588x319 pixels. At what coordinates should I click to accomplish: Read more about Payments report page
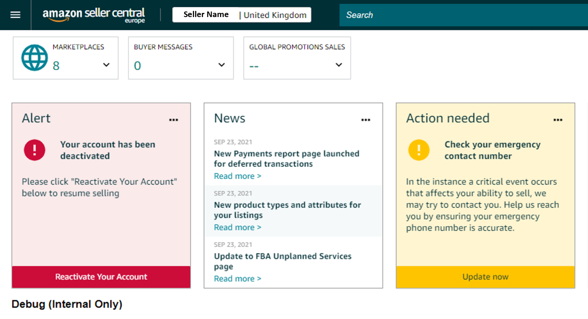[x=237, y=176]
